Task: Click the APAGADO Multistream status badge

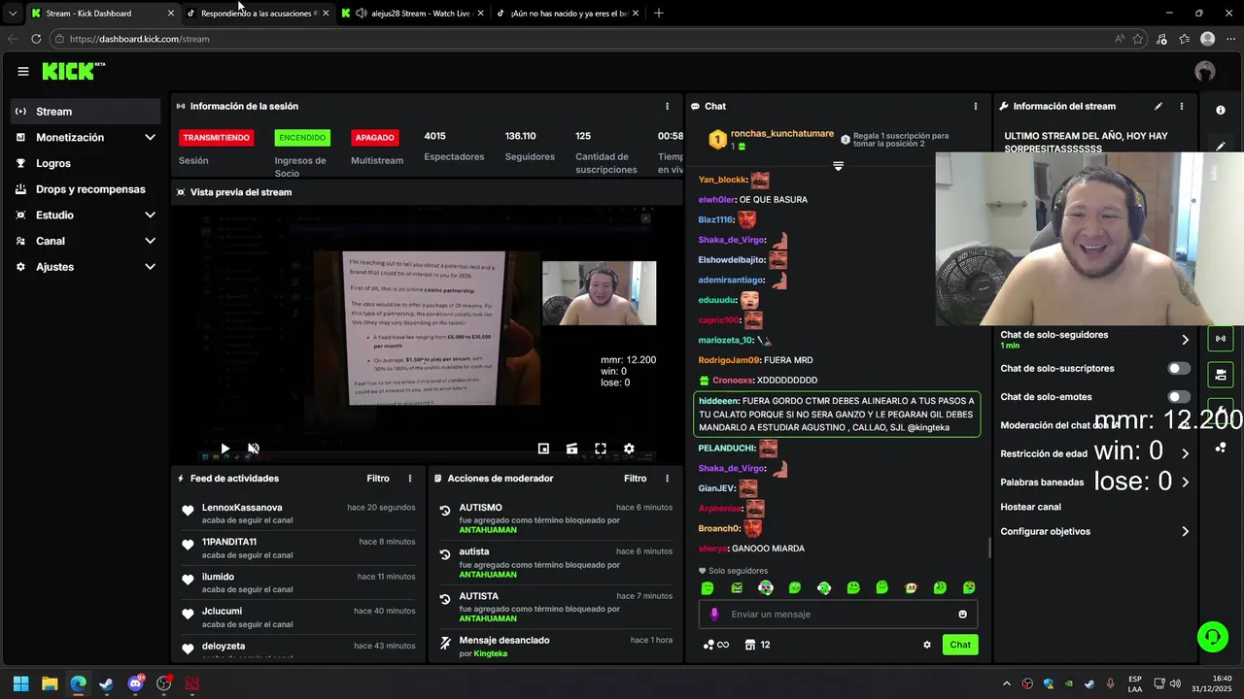Action: (375, 138)
